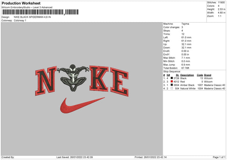Image resolution: width=227 pixels, height=160 pixels.
Task: Click the Red 4012 color swatch
Action: point(172,82)
